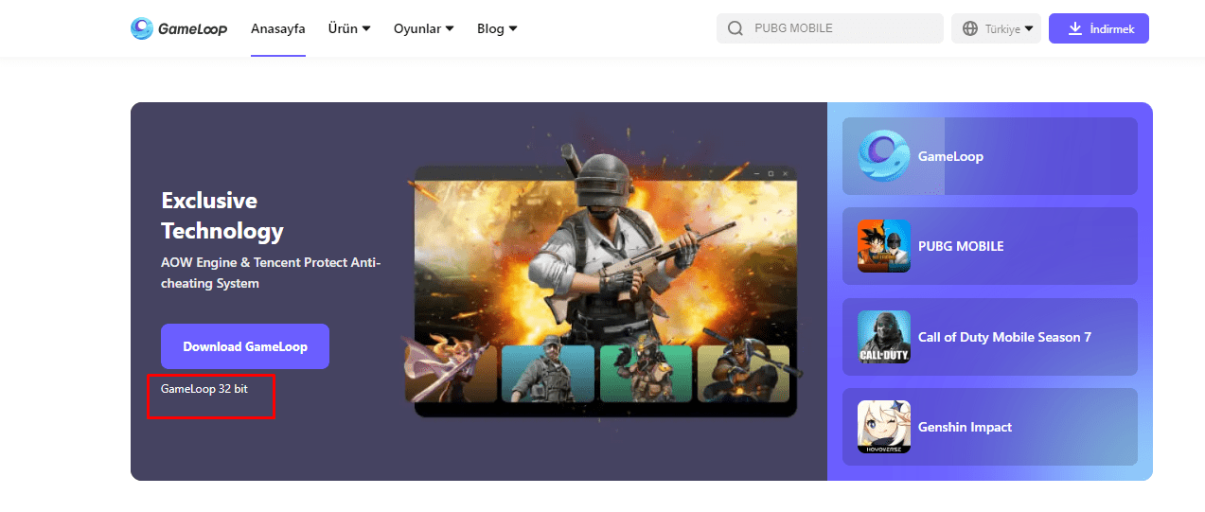This screenshot has width=1205, height=512.
Task: Click the download arrow icon on İndirmek
Action: click(x=1075, y=28)
